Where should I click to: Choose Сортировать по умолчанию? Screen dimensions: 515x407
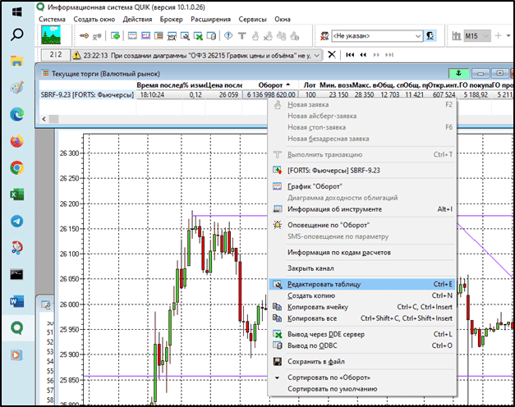[362, 389]
